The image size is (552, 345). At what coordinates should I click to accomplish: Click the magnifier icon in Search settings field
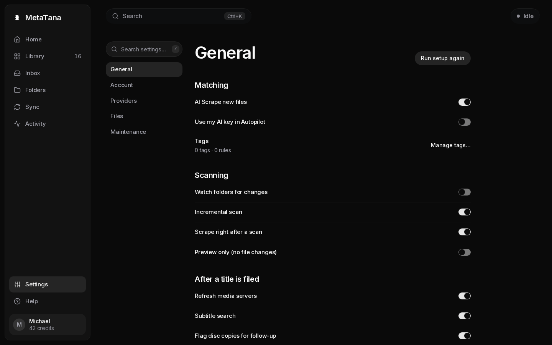tap(114, 49)
